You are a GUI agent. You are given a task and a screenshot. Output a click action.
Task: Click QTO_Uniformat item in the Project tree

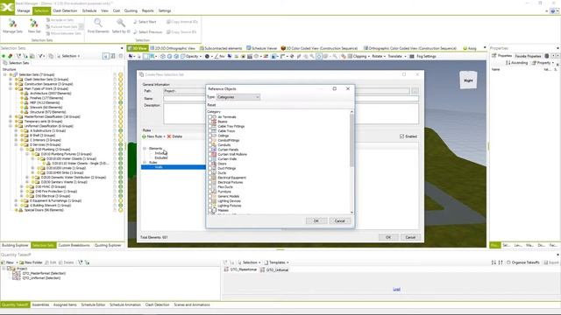pos(41,278)
